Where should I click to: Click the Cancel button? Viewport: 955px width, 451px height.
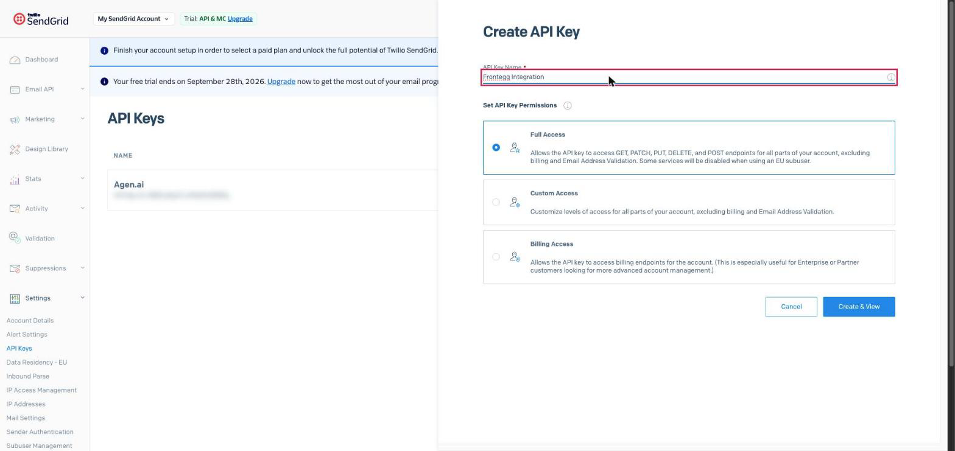(791, 307)
